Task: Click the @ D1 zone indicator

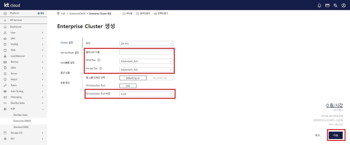Action: point(41,13)
